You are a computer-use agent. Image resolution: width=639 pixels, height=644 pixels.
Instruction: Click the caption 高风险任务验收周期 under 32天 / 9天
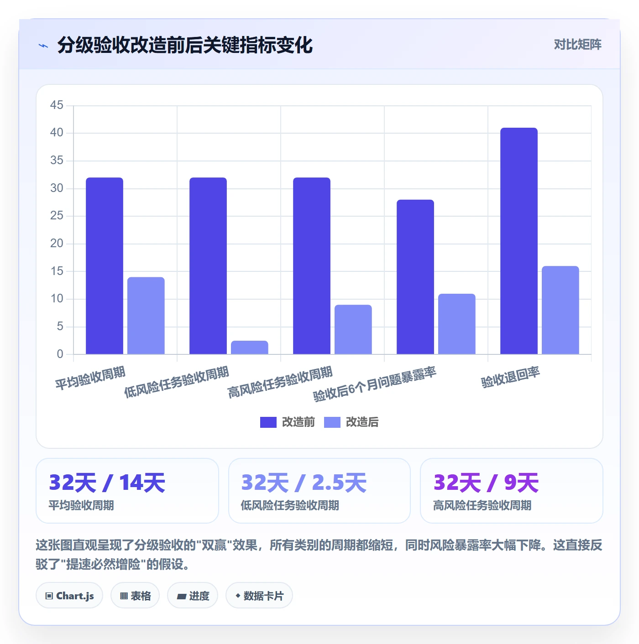pos(482,505)
